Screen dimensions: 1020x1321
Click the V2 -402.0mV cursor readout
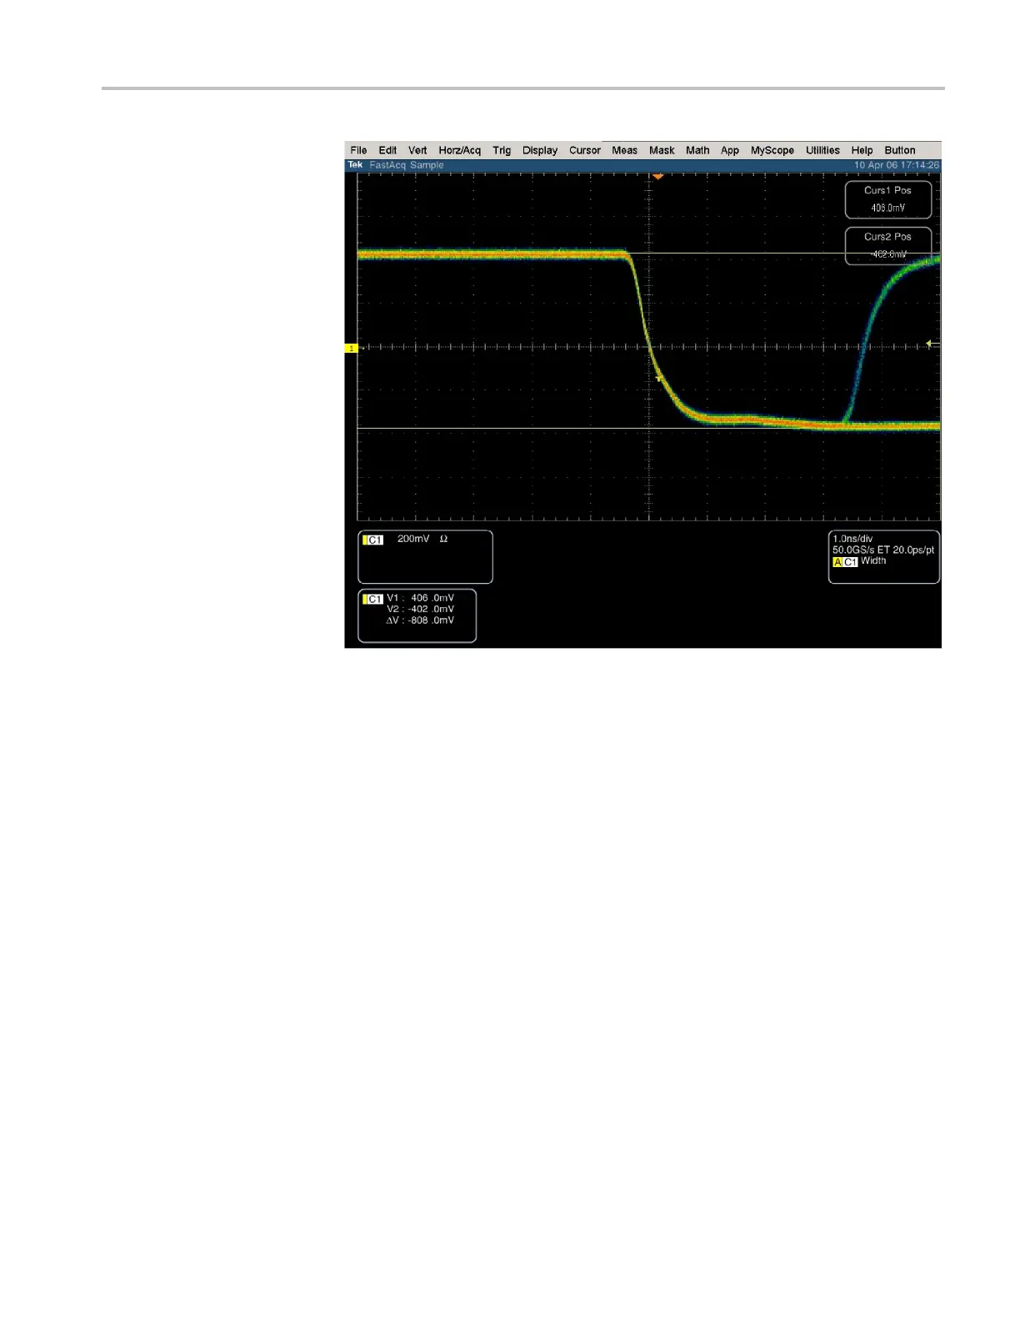[x=420, y=609]
